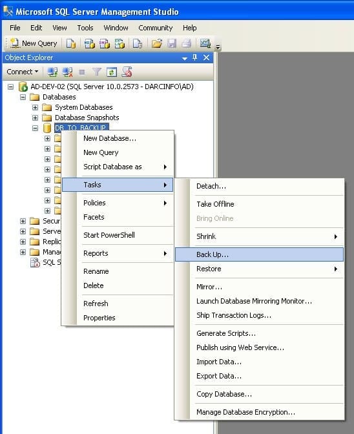
Task: Choose Delete from context menu
Action: 118,285
